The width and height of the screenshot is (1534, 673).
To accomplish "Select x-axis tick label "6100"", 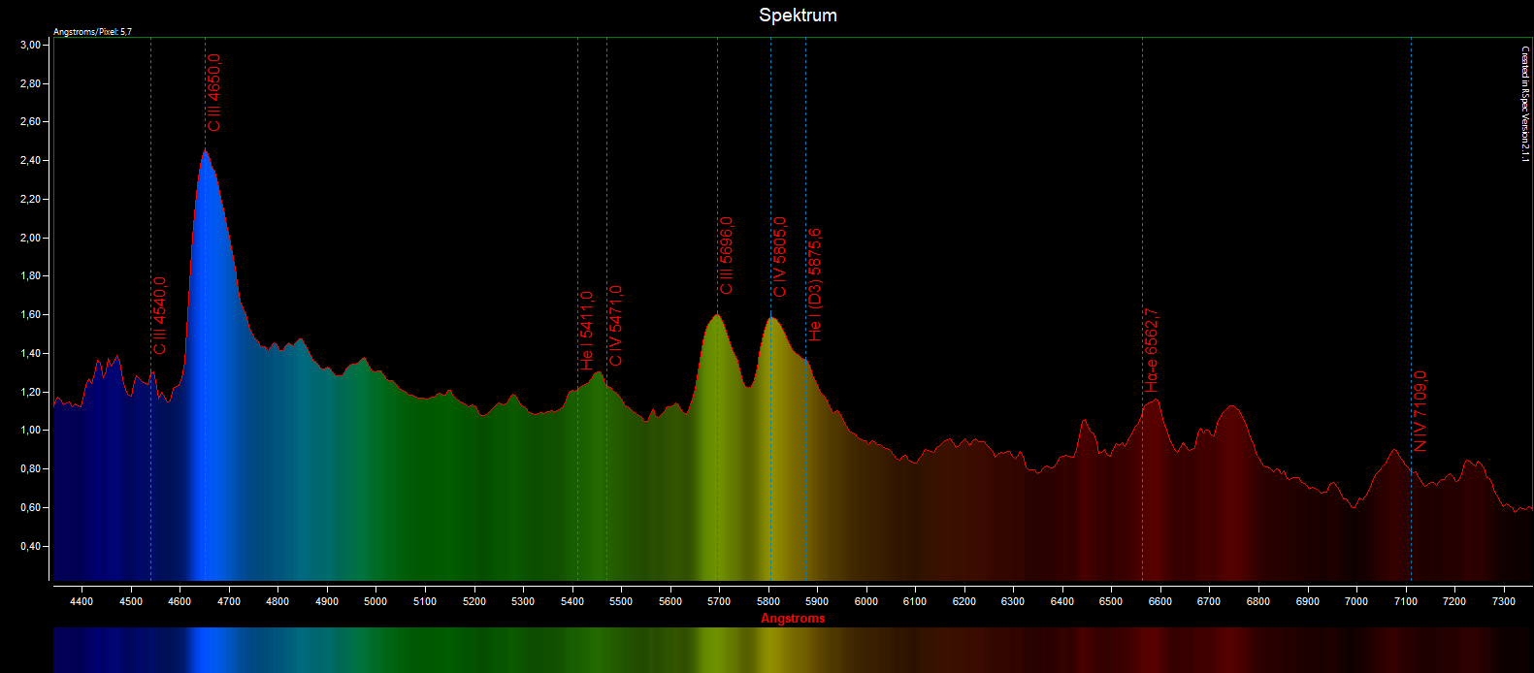I will pyautogui.click(x=915, y=601).
